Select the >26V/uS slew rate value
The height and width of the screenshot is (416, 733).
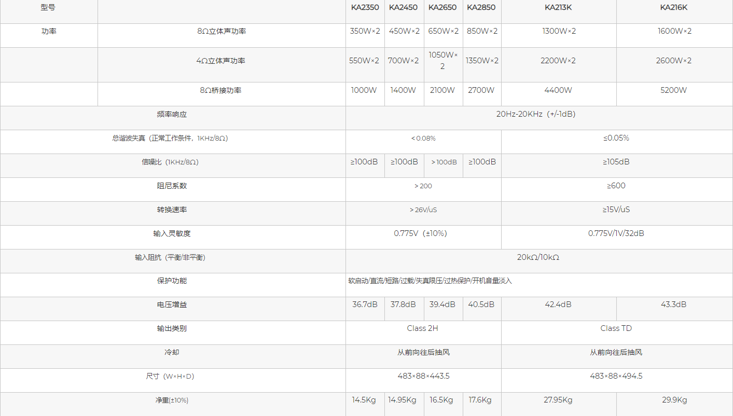(x=423, y=210)
